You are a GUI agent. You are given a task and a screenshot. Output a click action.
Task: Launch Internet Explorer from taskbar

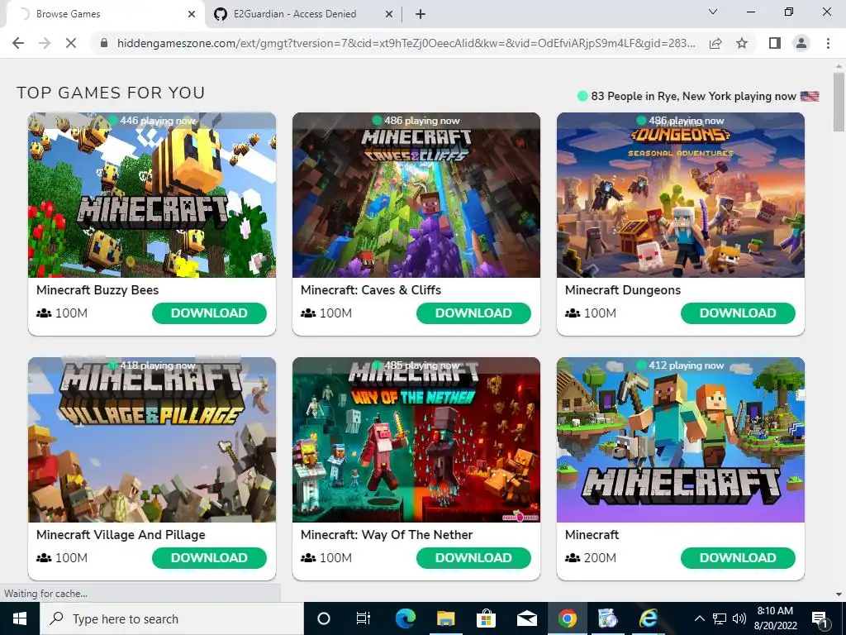[x=648, y=618]
